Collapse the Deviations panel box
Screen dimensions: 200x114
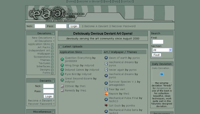53,34
